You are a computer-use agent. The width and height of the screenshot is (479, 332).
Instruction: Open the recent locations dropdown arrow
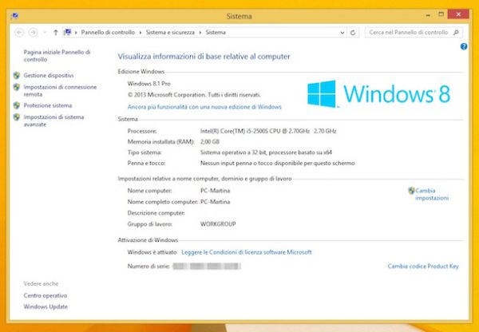44,33
